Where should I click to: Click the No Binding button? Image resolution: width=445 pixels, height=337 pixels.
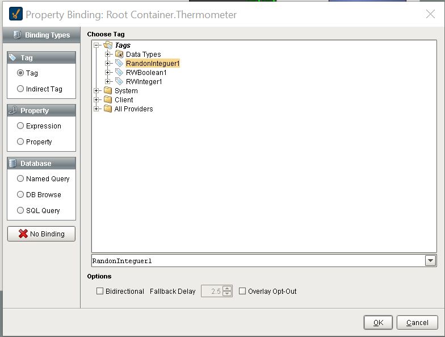pyautogui.click(x=41, y=234)
